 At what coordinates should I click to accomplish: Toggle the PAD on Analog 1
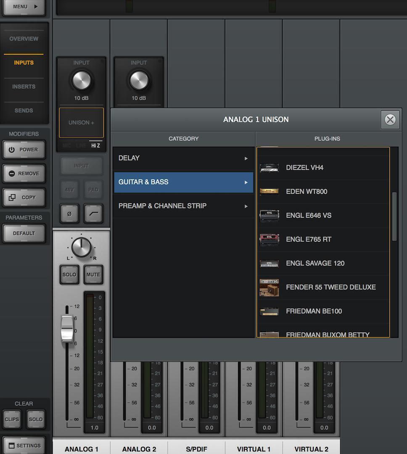[x=93, y=190]
